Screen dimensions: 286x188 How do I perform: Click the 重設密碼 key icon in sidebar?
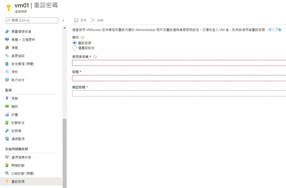pos(7,181)
